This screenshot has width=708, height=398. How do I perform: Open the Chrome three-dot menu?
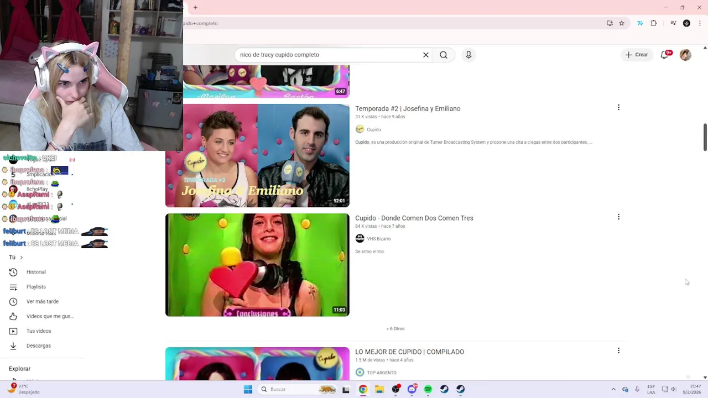coord(700,23)
